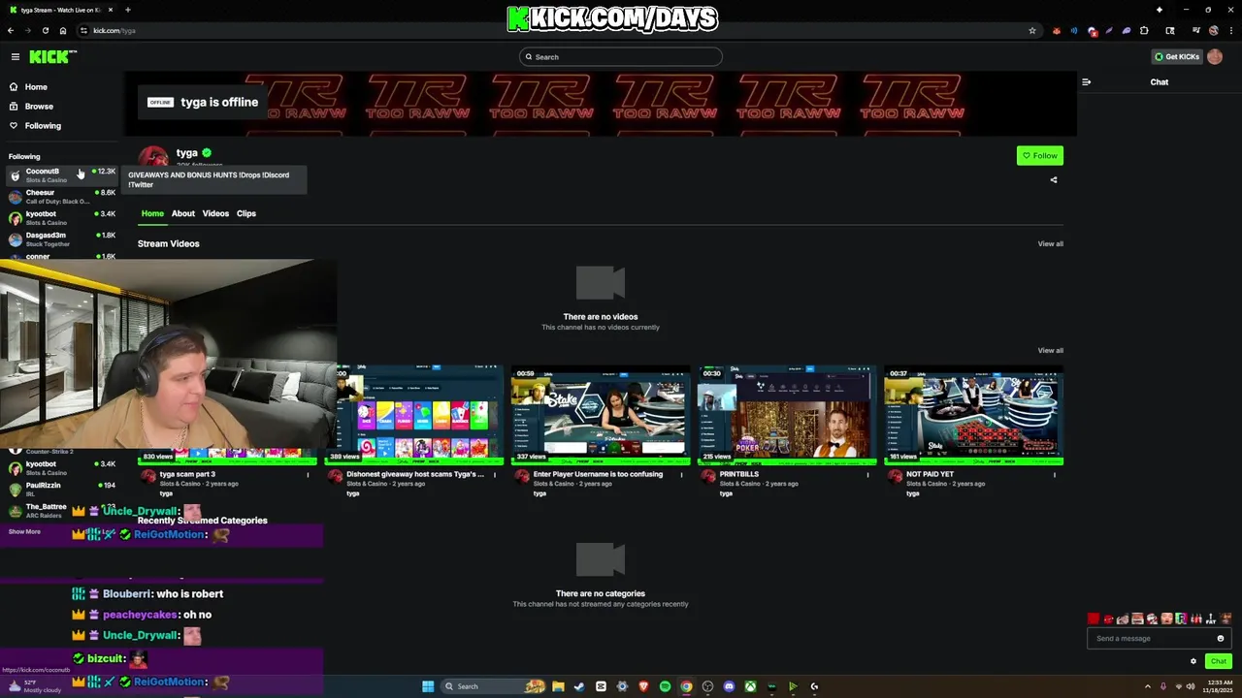The height and width of the screenshot is (698, 1242).
Task: Click View all for Stream Videos
Action: [1050, 244]
